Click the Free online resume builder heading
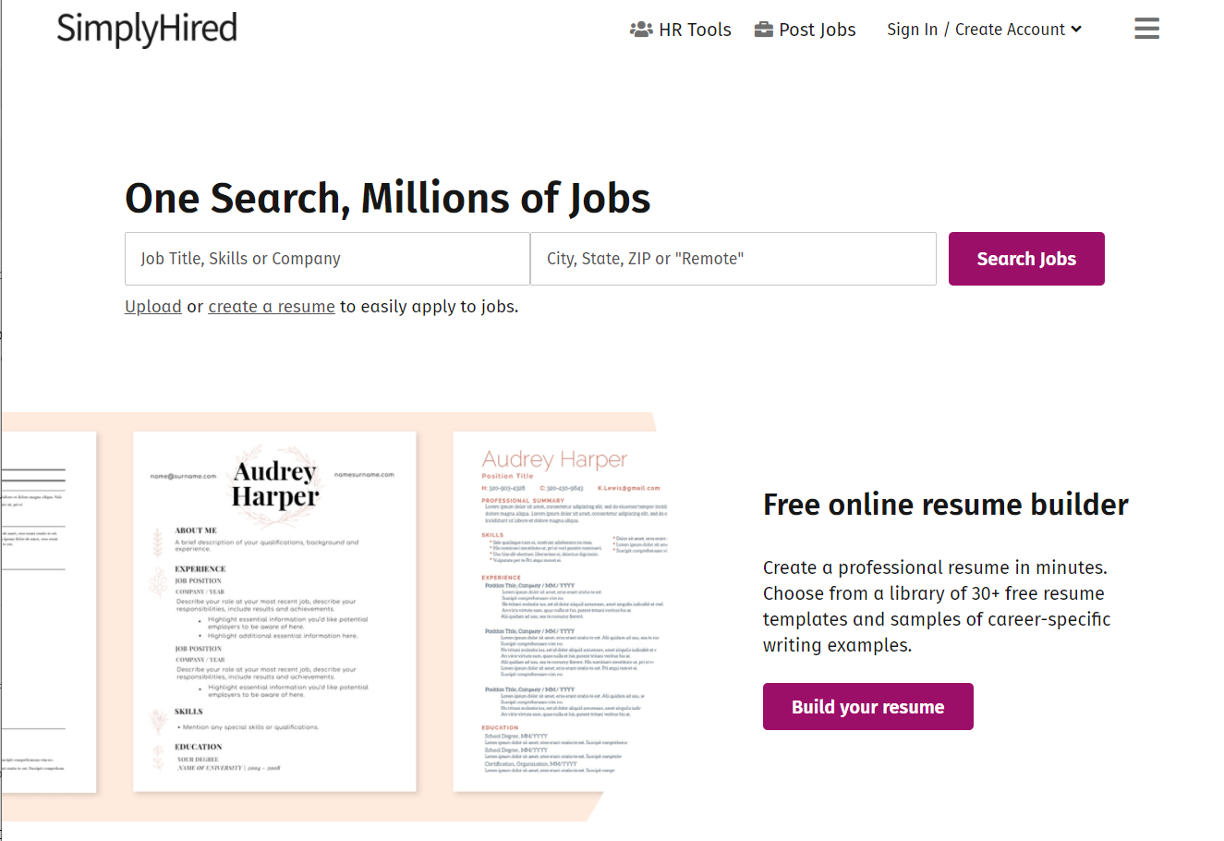The image size is (1224, 841). tap(945, 505)
